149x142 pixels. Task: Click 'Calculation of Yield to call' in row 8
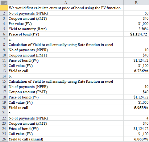click(x=66, y=44)
